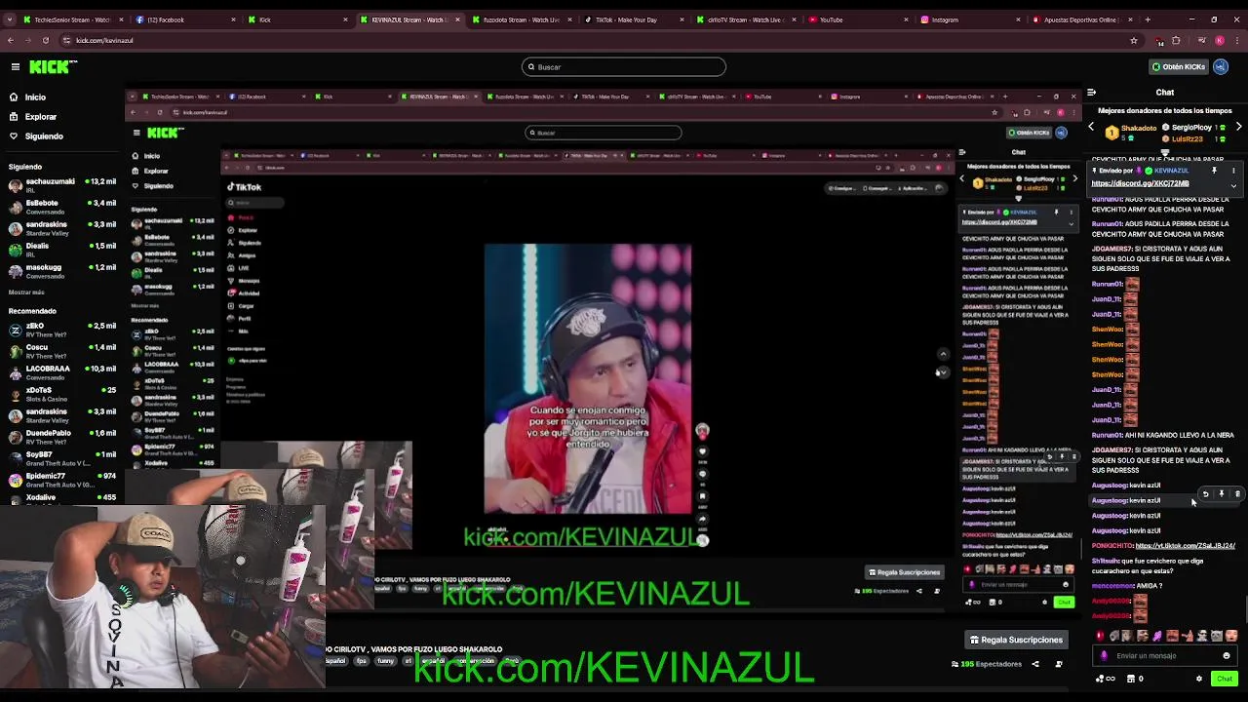This screenshot has height=702, width=1248.
Task: Open the browser extensions puzzle icon
Action: 1177,40
